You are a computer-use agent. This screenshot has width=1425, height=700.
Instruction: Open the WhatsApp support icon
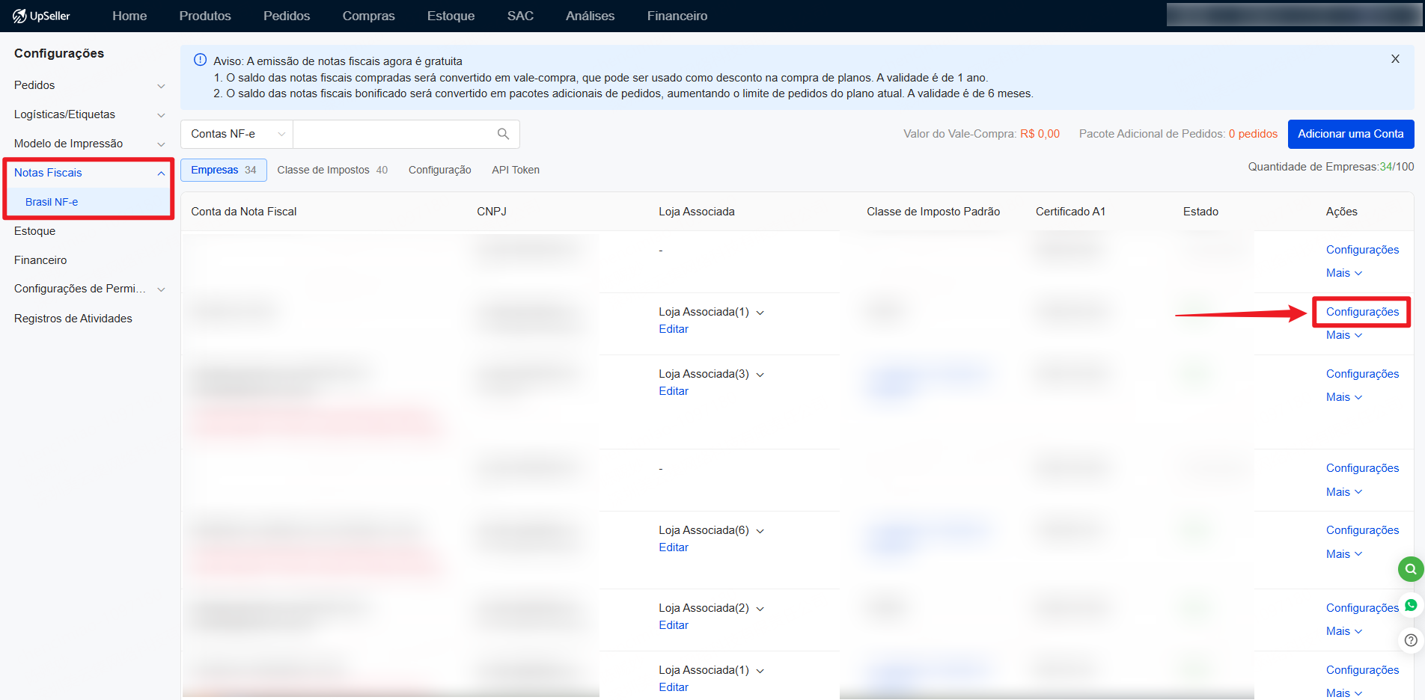click(1411, 605)
